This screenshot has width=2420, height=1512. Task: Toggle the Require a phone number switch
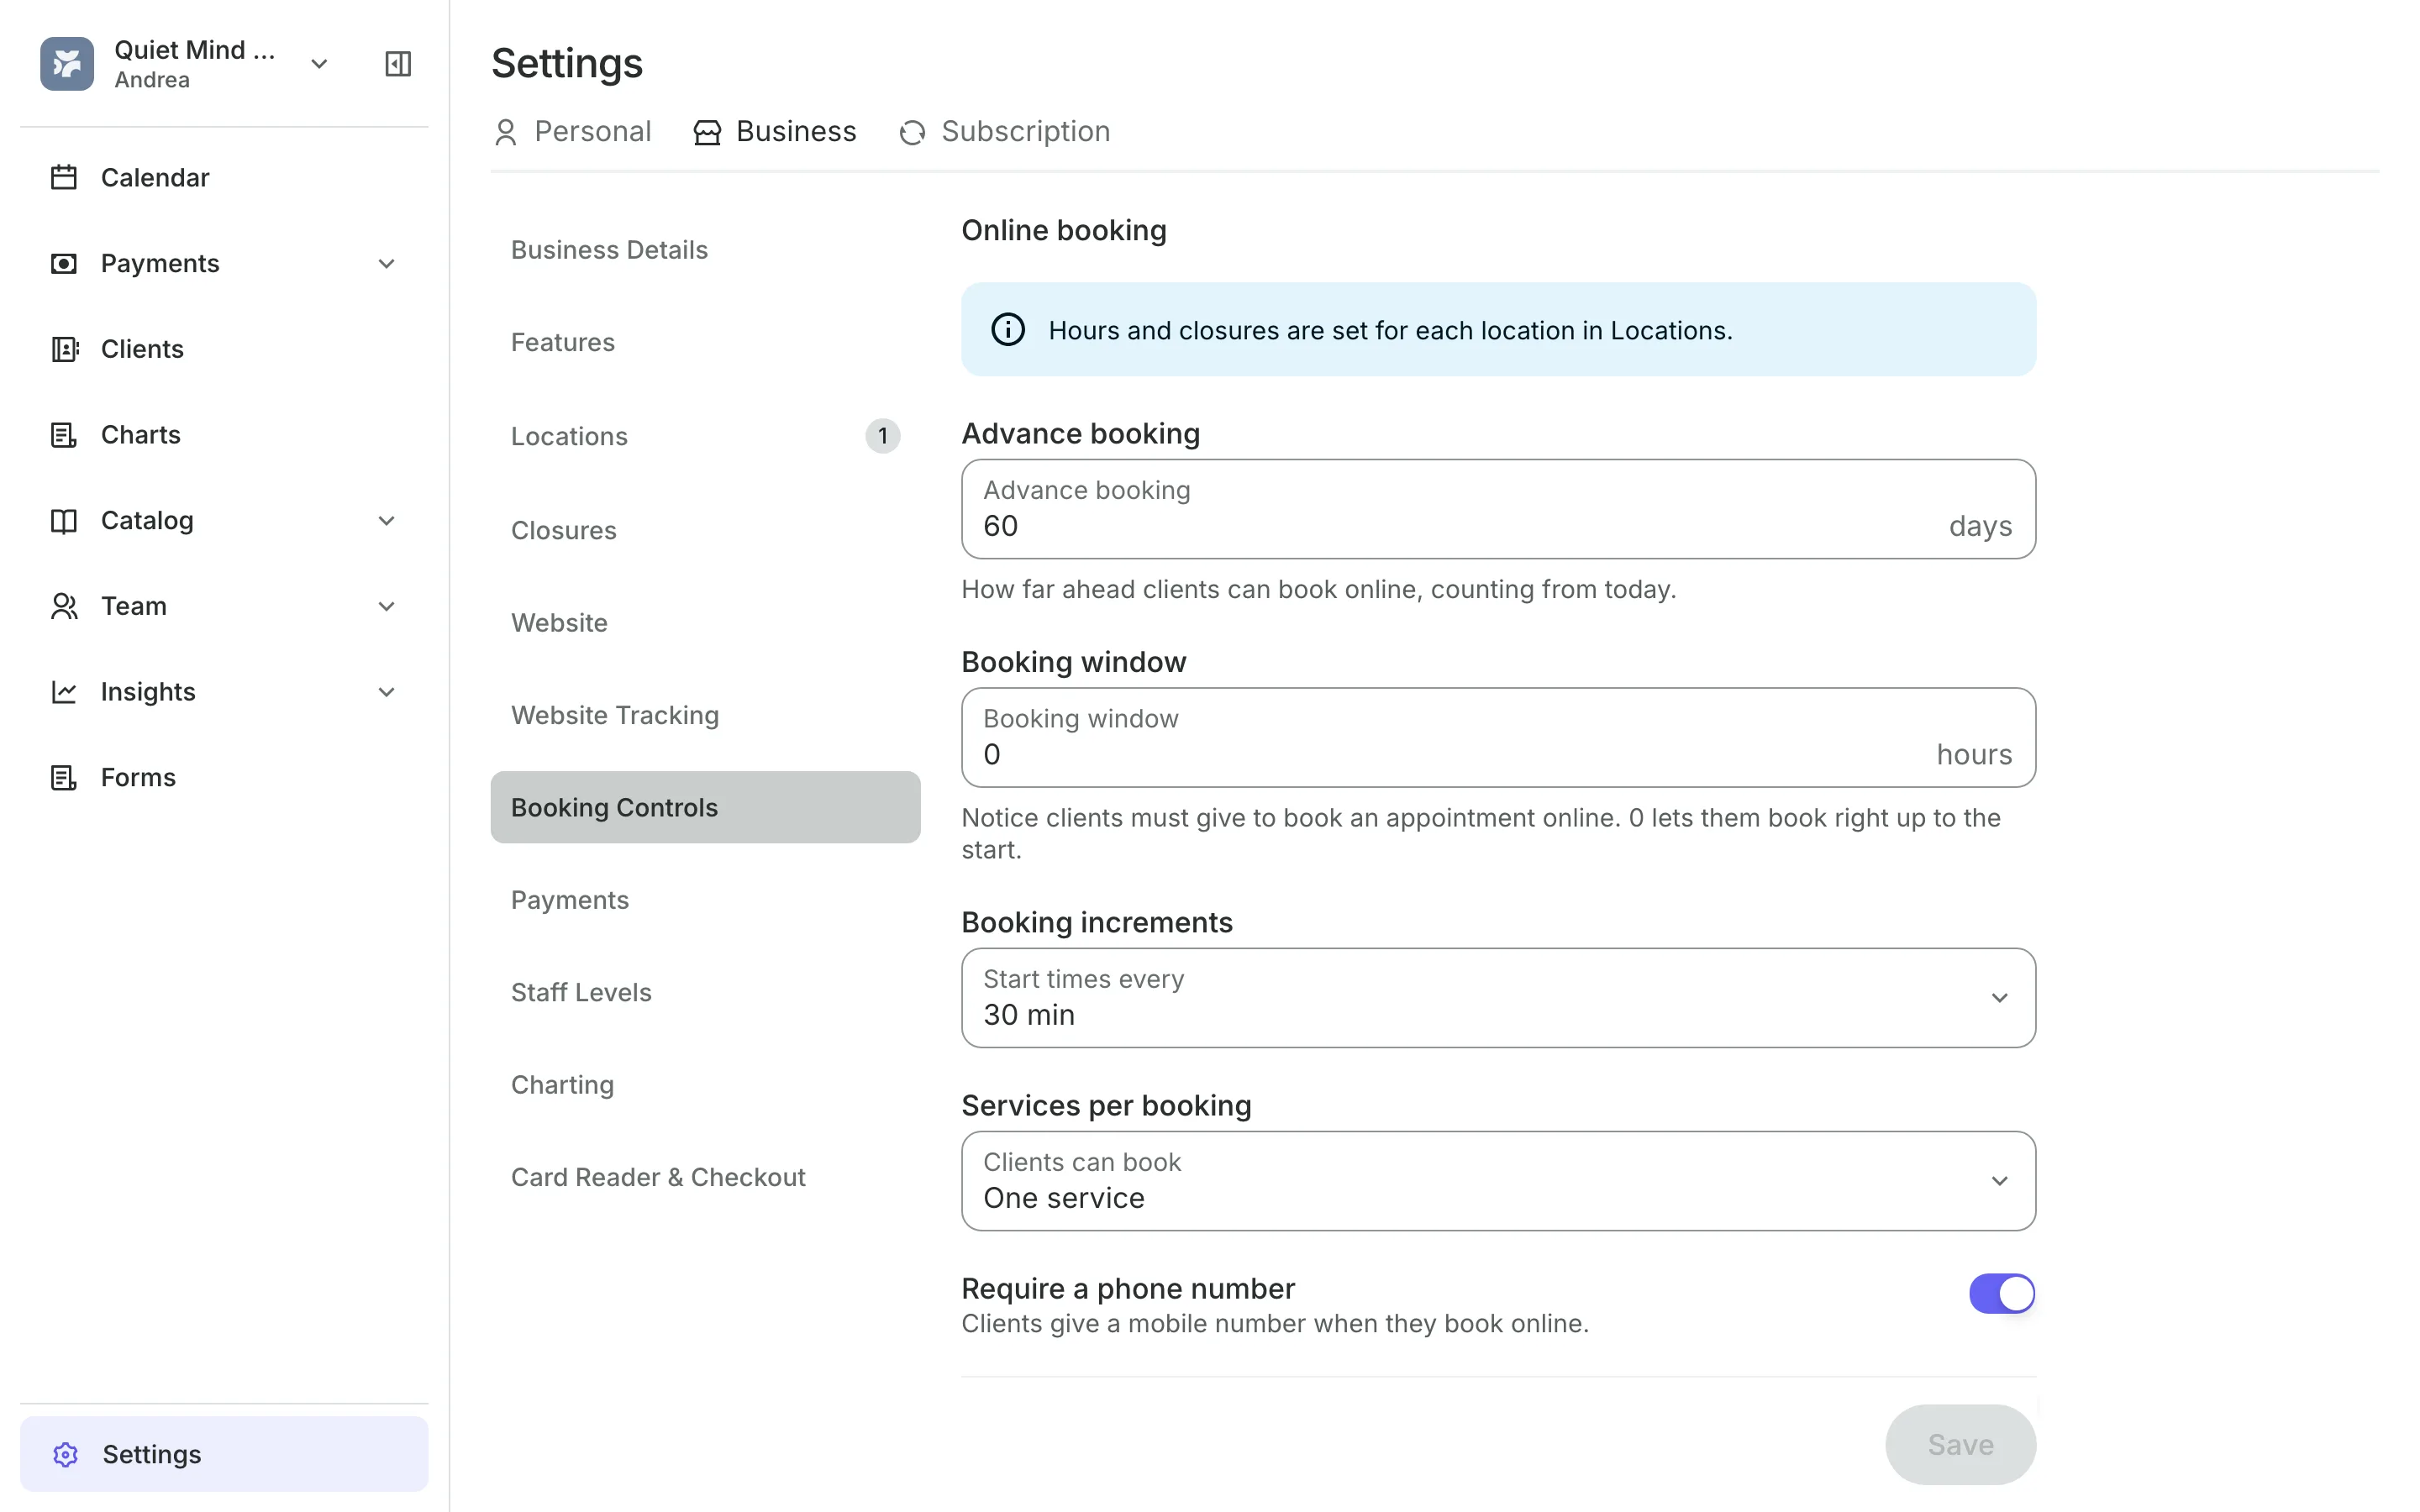tap(2002, 1293)
